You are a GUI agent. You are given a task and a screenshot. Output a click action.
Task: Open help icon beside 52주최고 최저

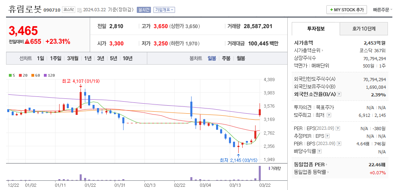coord(329,115)
